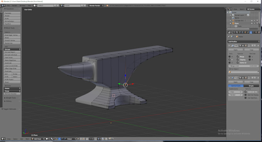Remove the Subsurf modifier with its X icon

point(258,78)
